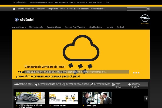Open the Casco Opel thumbnail photo
Viewport: 162px width, 108px height.
pyautogui.click(x=97, y=98)
